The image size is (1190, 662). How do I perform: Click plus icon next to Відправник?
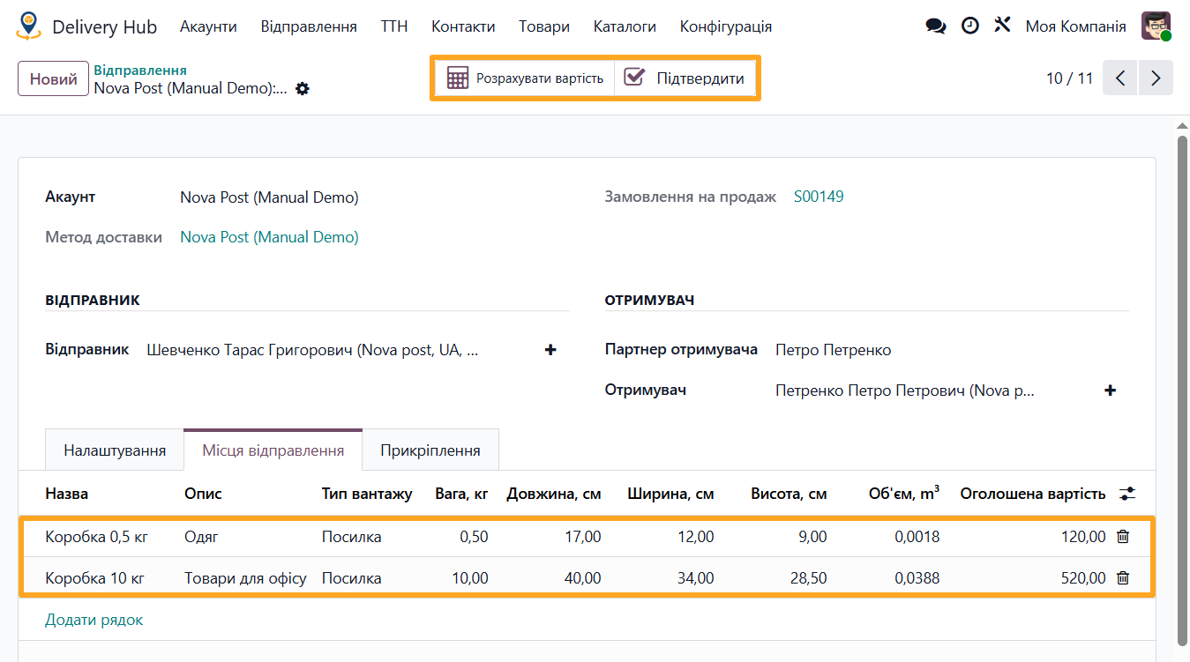(x=550, y=350)
